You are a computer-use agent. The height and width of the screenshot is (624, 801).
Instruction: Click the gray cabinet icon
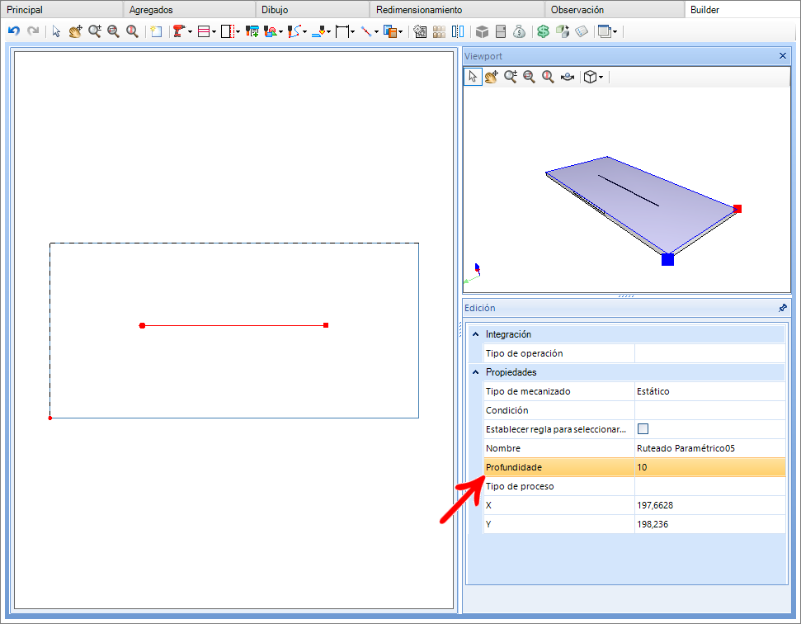point(501,31)
